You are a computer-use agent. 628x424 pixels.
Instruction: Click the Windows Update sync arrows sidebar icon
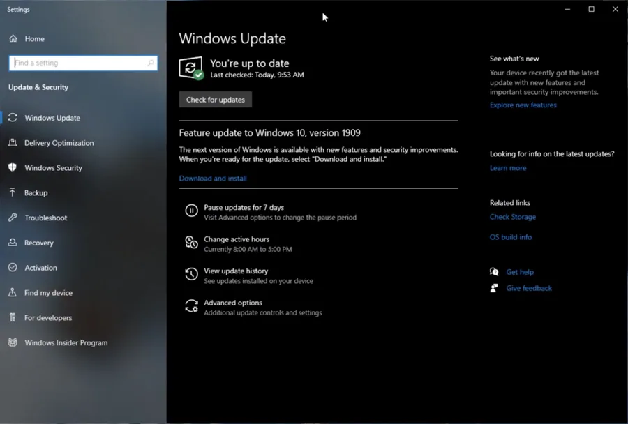(x=13, y=118)
